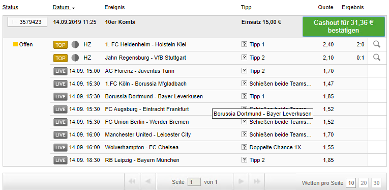Go to next page arrow
This screenshot has width=389, height=190.
[x=241, y=181]
